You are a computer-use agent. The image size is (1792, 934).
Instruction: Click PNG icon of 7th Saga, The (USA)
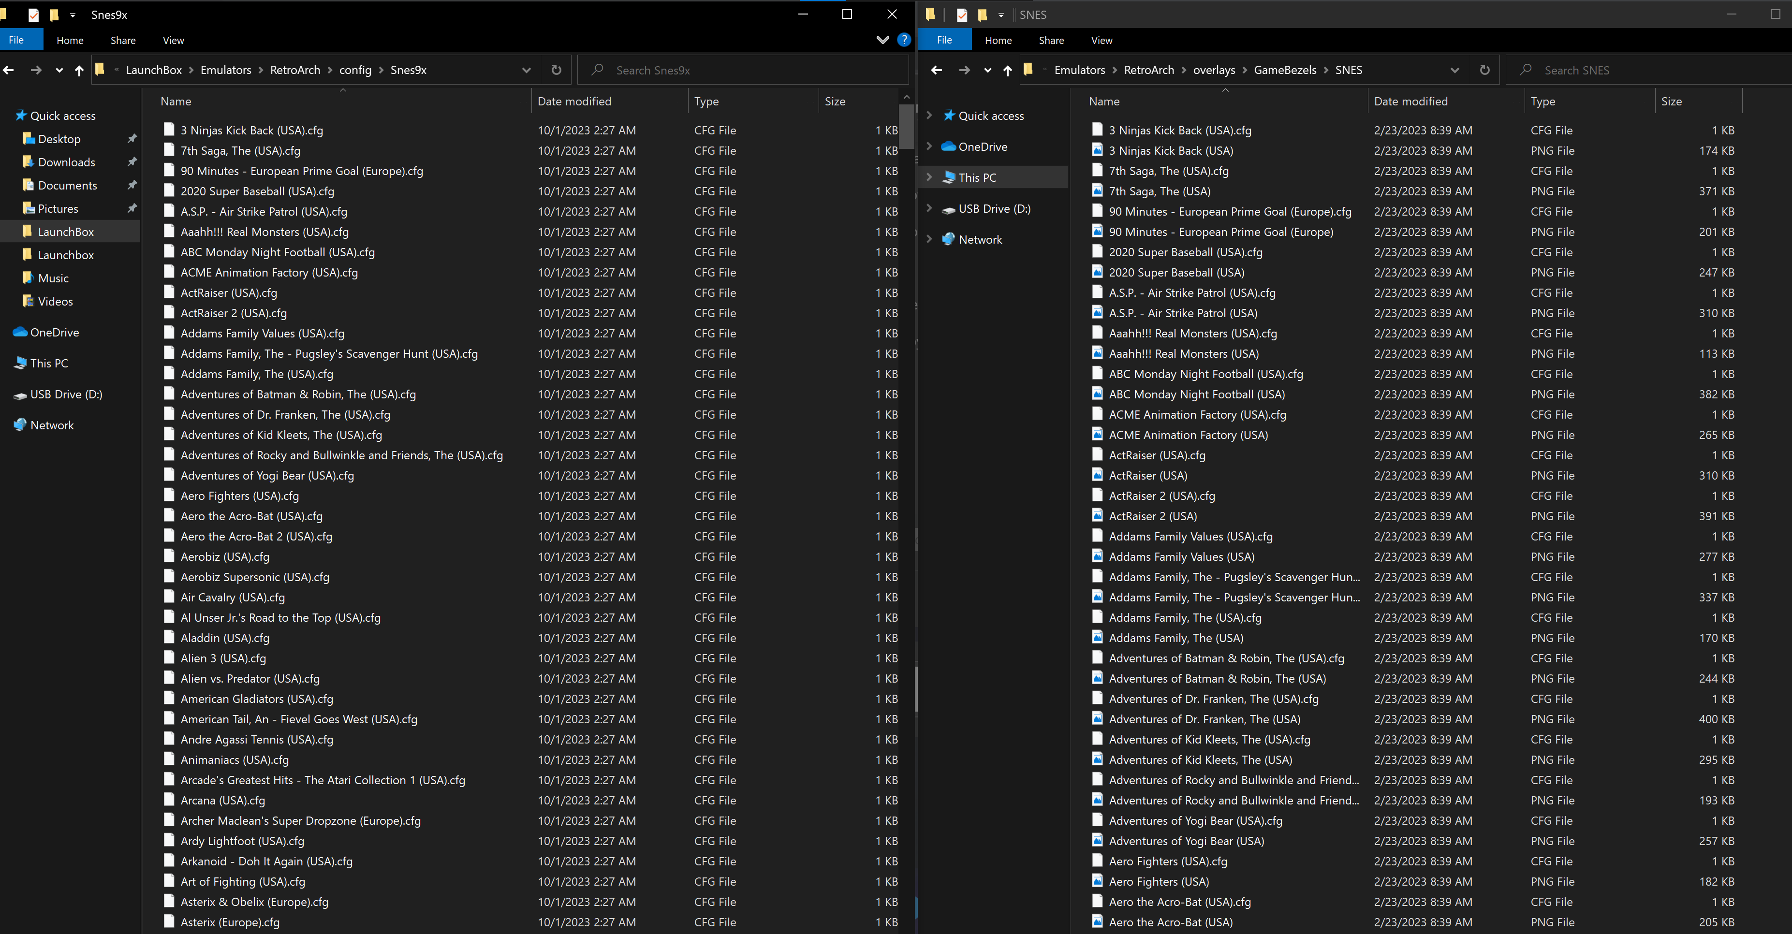point(1097,190)
